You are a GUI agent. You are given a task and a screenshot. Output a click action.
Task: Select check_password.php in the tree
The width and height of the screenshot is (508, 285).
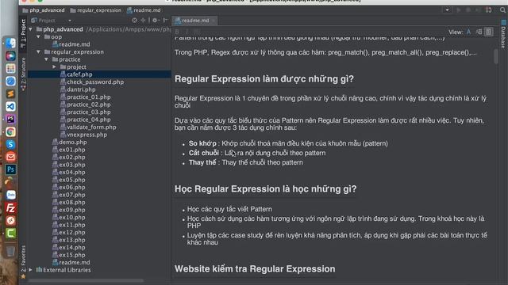[95, 82]
